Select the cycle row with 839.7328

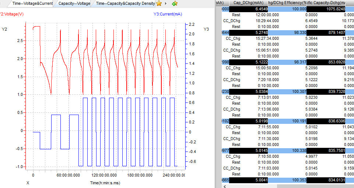[288, 91]
